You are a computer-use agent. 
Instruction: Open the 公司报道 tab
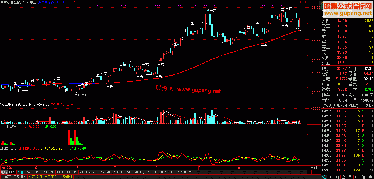click(35, 177)
